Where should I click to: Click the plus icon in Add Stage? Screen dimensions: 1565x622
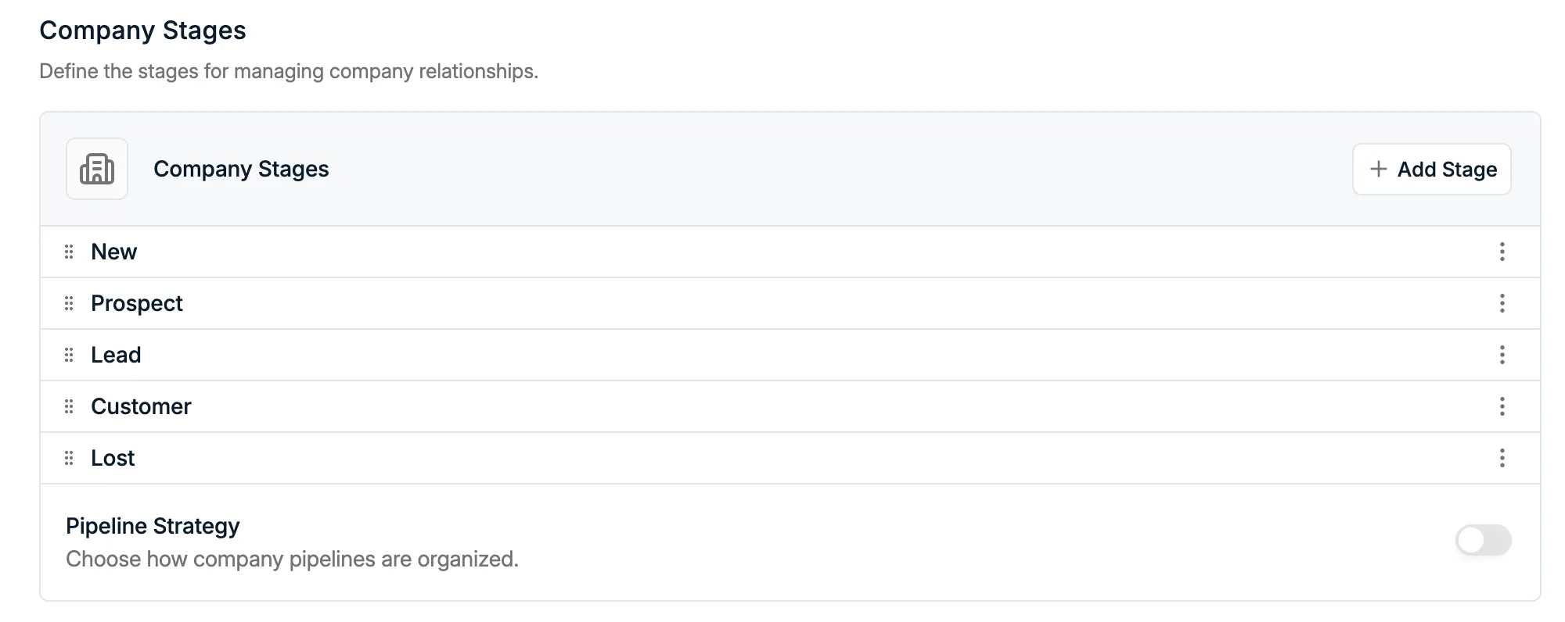[1379, 169]
